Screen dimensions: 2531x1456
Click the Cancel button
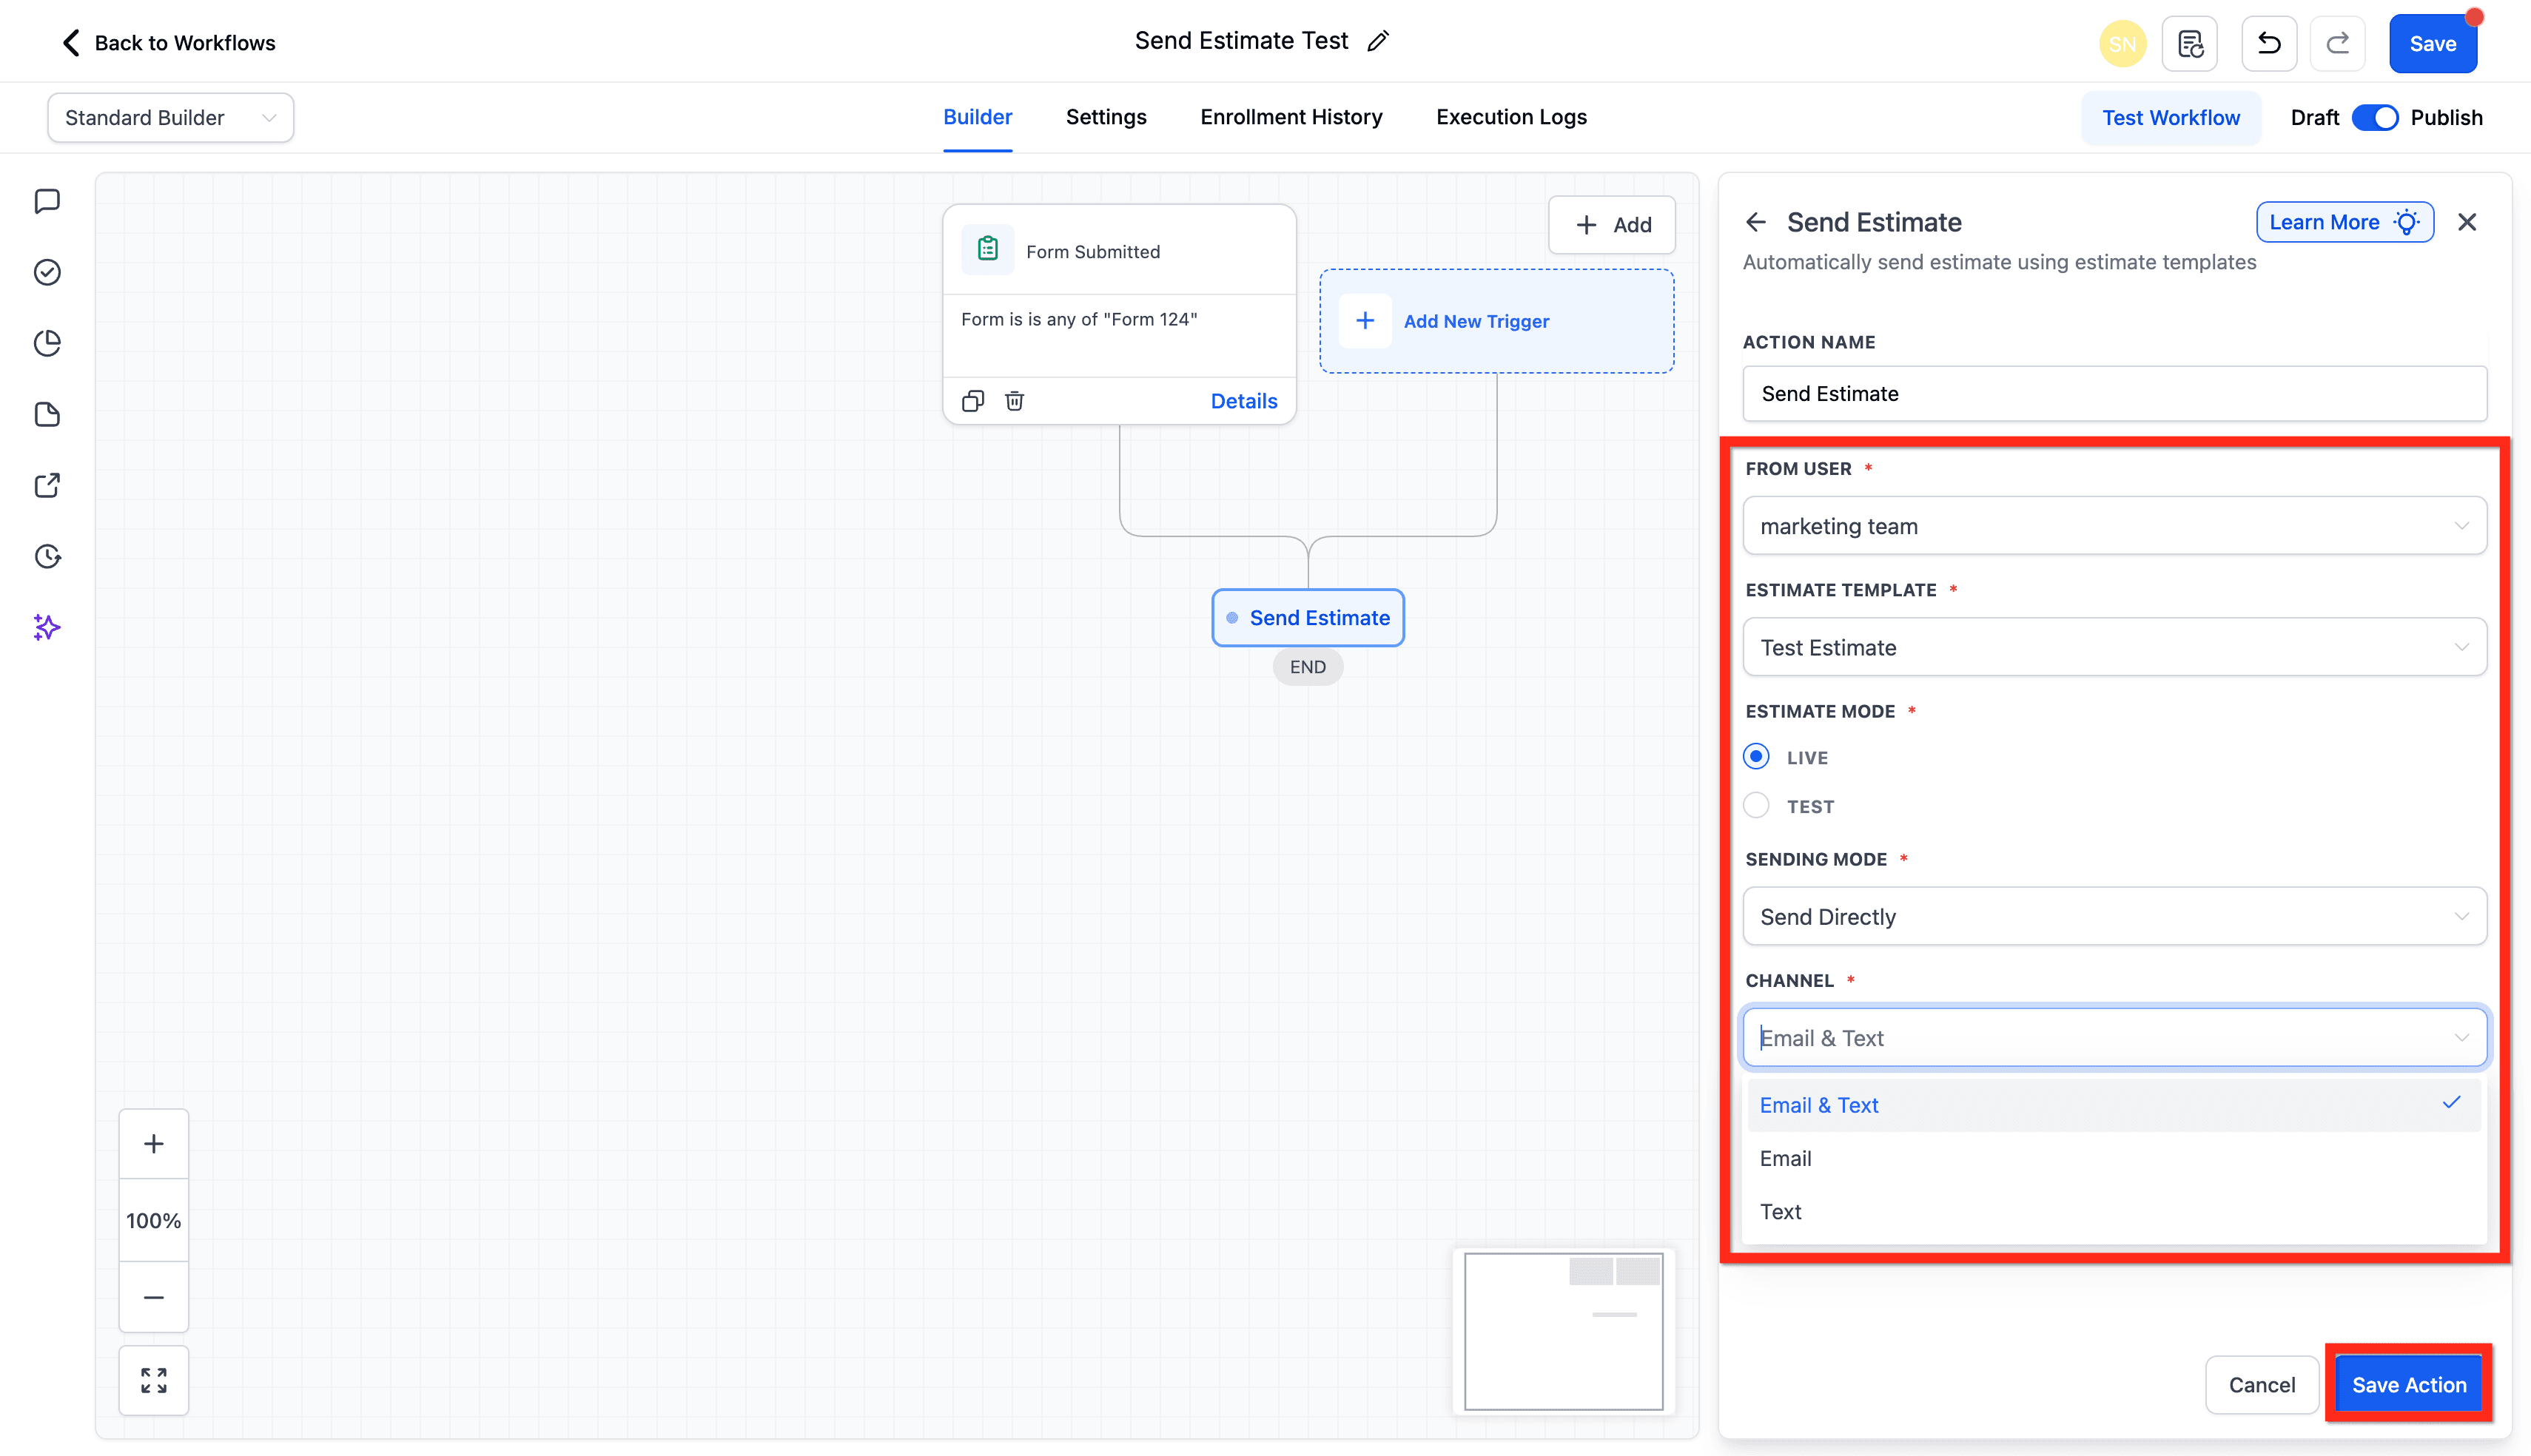click(x=2261, y=1385)
